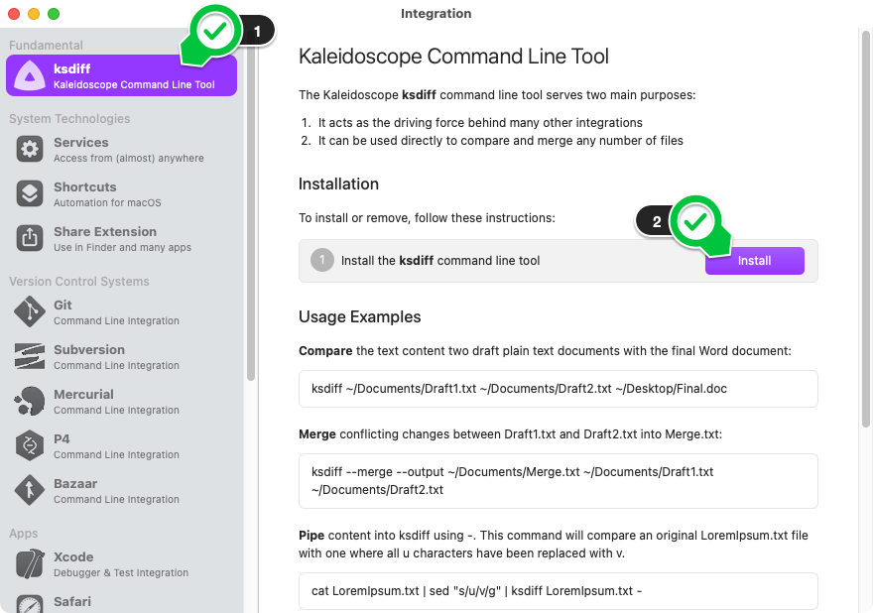
Task: Click the Share Extension icon
Action: coord(30,238)
